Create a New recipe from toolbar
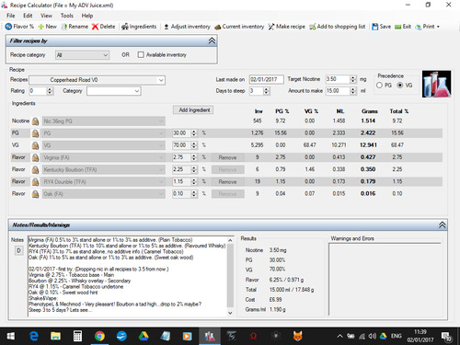The height and width of the screenshot is (345, 460). click(x=48, y=27)
